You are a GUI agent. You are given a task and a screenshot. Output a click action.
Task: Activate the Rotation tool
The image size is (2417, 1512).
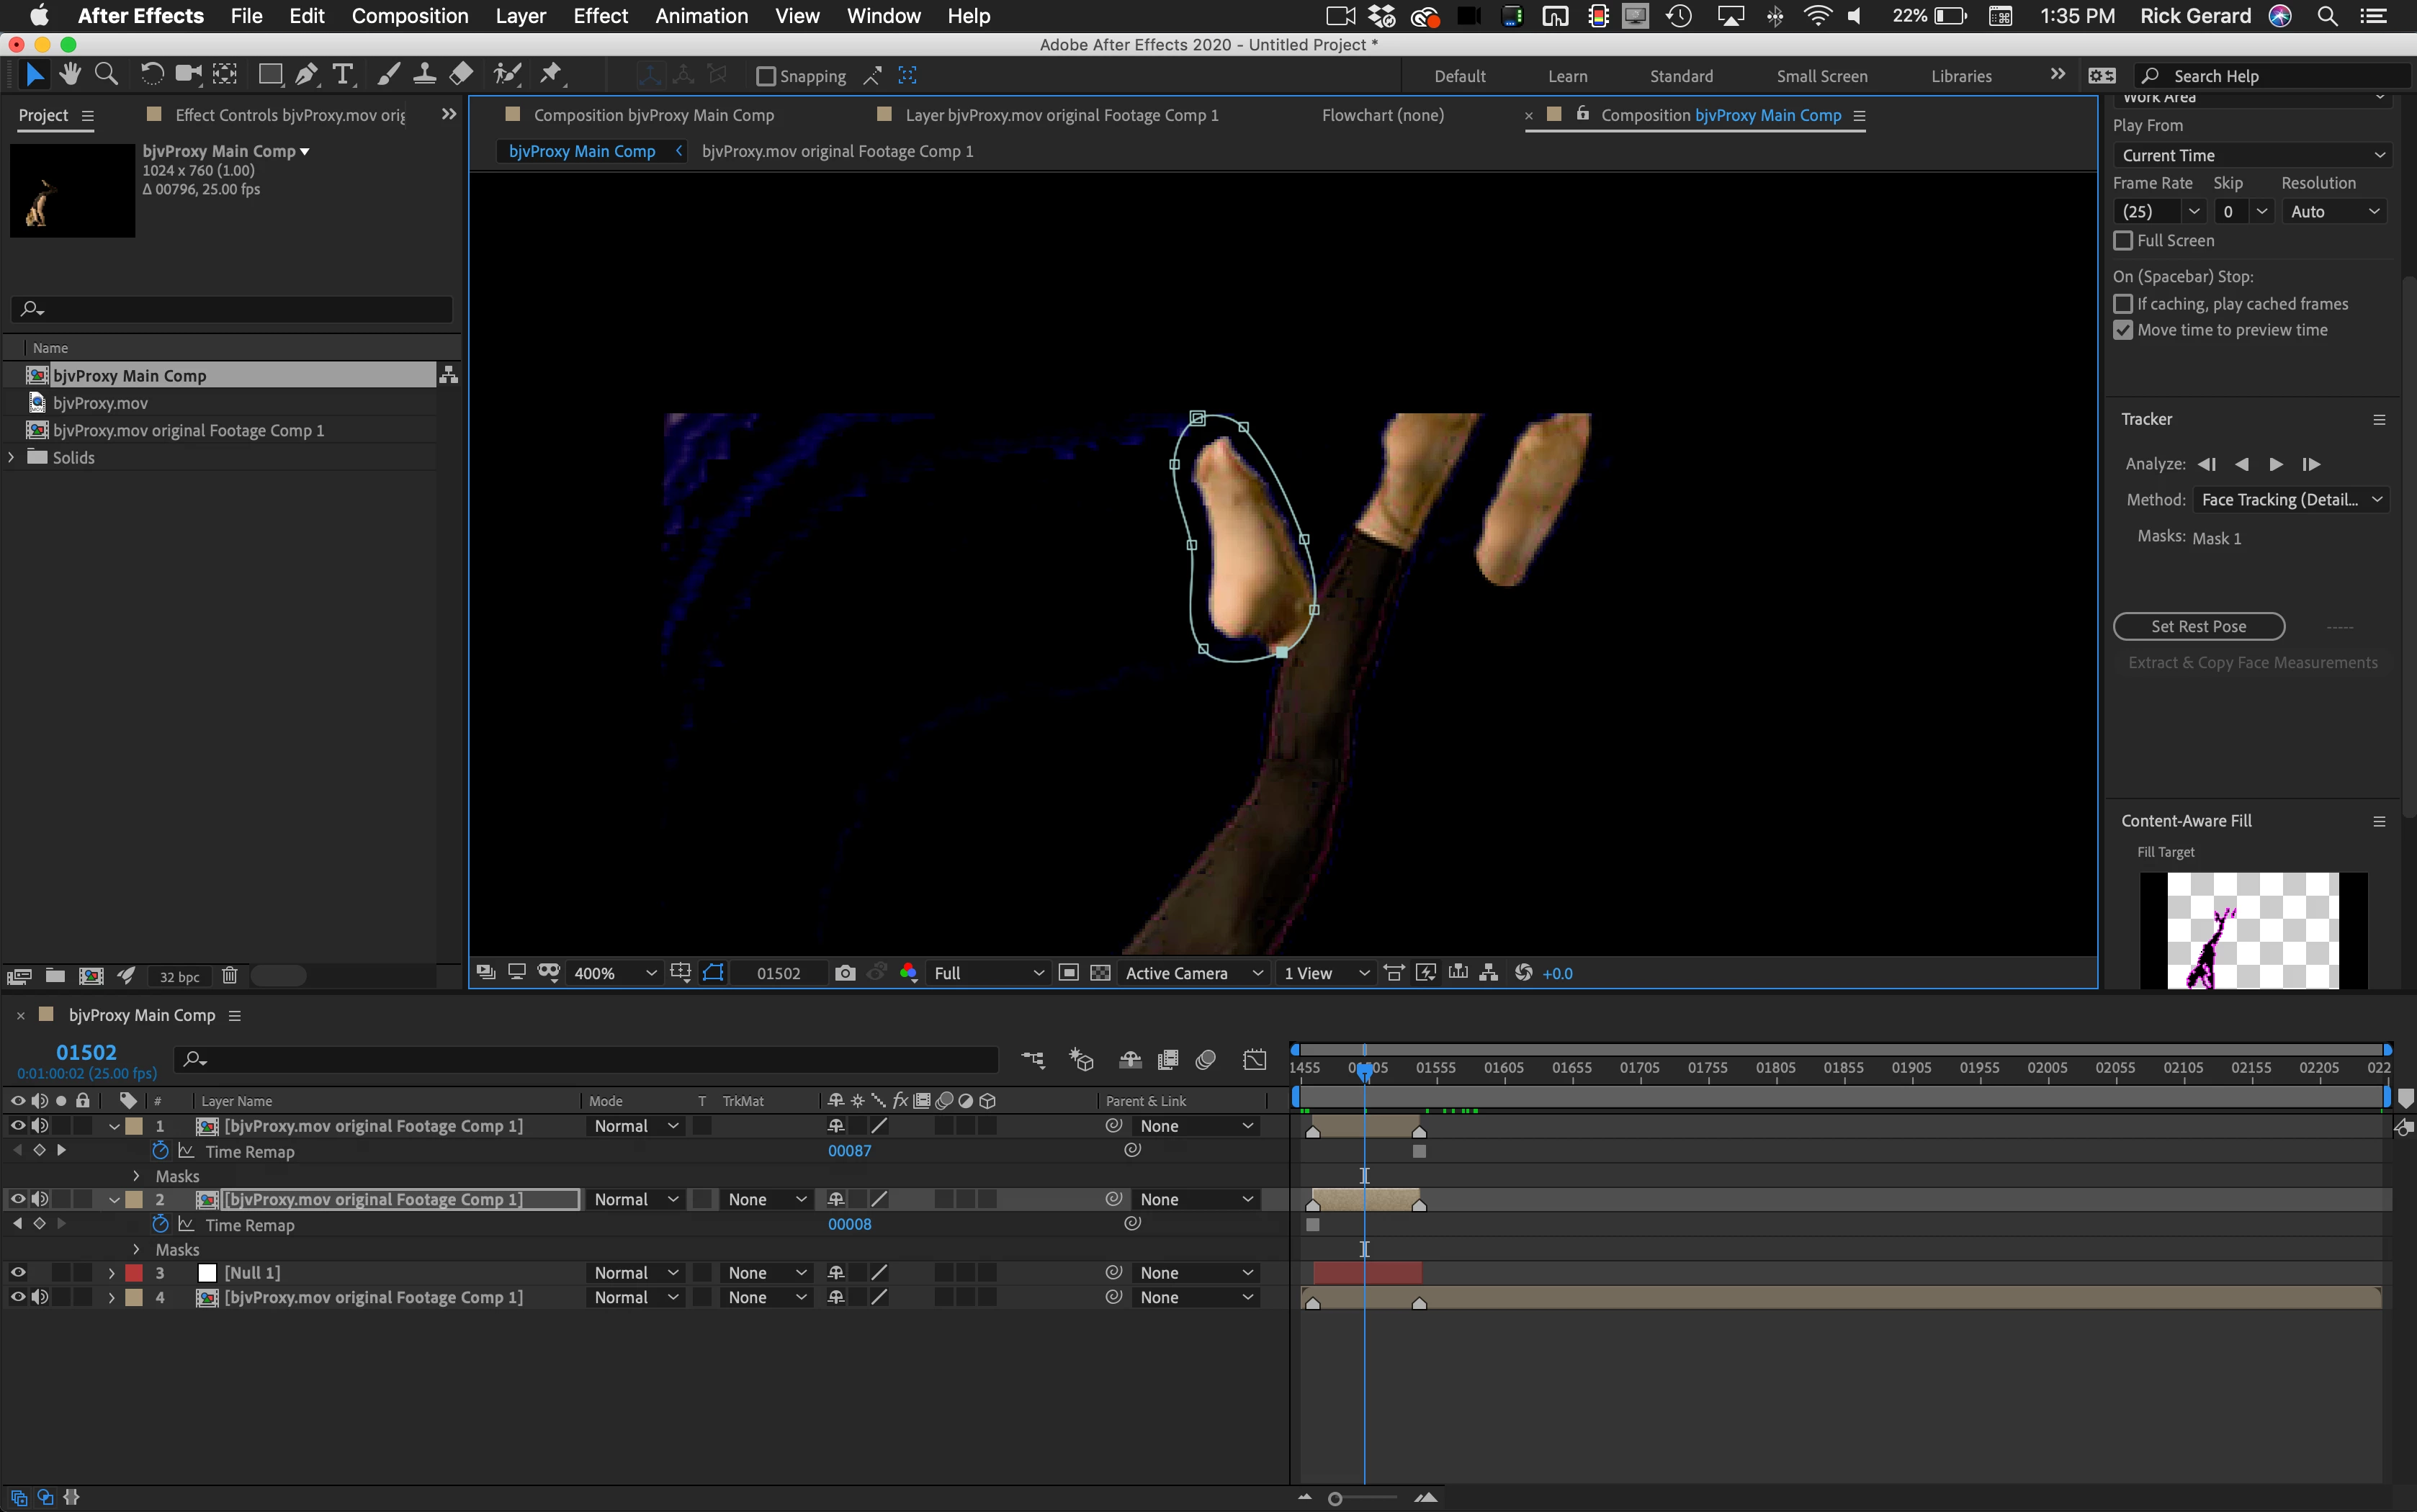click(152, 75)
